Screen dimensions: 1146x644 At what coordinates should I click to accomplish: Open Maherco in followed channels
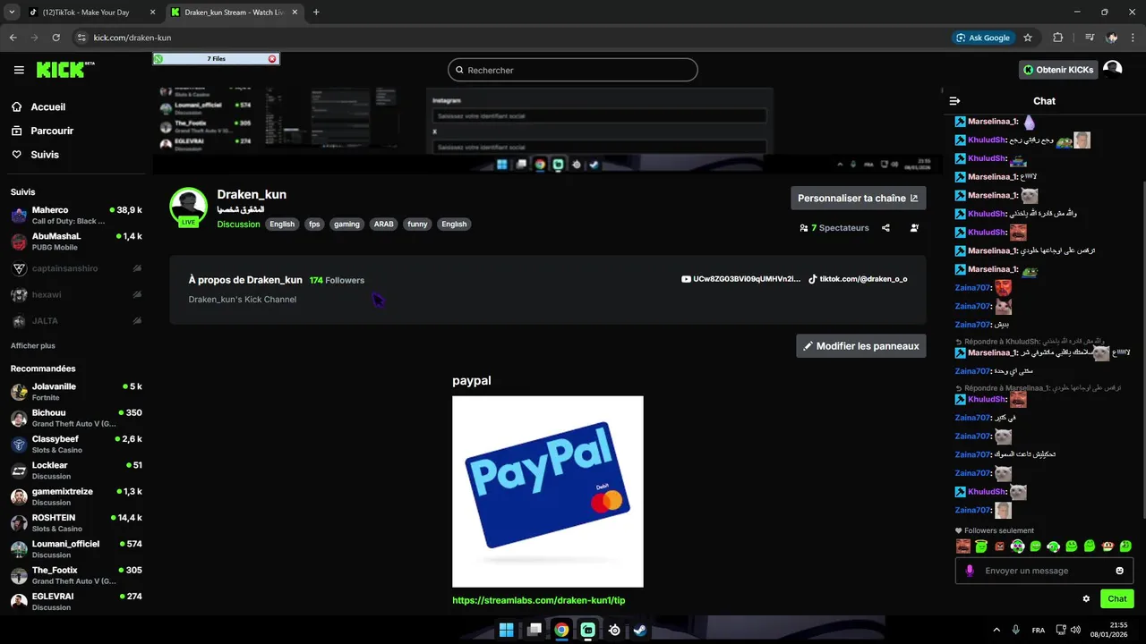pos(76,215)
